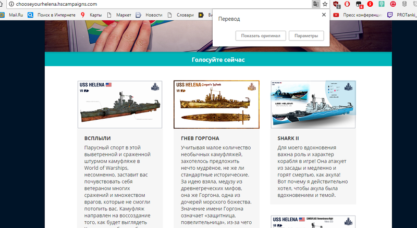417x228 pixels.
Task: Open Поиск в Интернете bookmark
Action: point(52,15)
